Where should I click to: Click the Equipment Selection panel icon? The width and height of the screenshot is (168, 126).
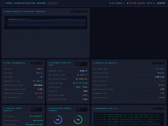click(49, 63)
